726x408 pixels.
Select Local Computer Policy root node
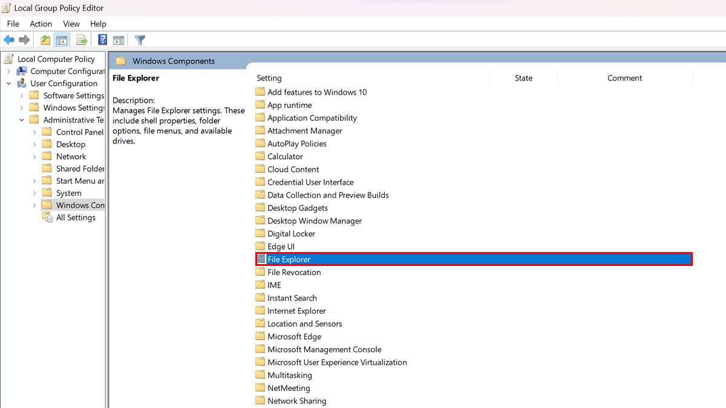56,59
